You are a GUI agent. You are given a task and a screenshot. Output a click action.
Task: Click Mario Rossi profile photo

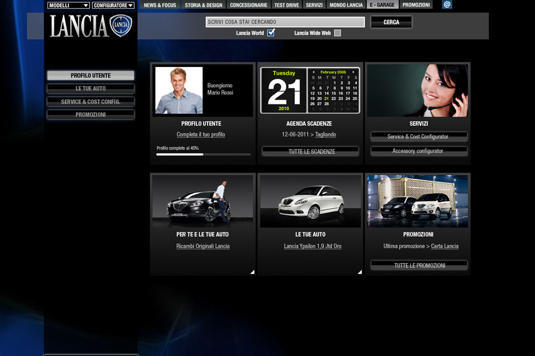(179, 90)
